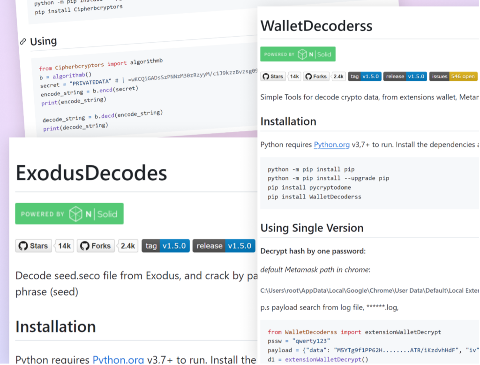Open GitHub Forks badge on WalletDecoderss page

coord(316,76)
